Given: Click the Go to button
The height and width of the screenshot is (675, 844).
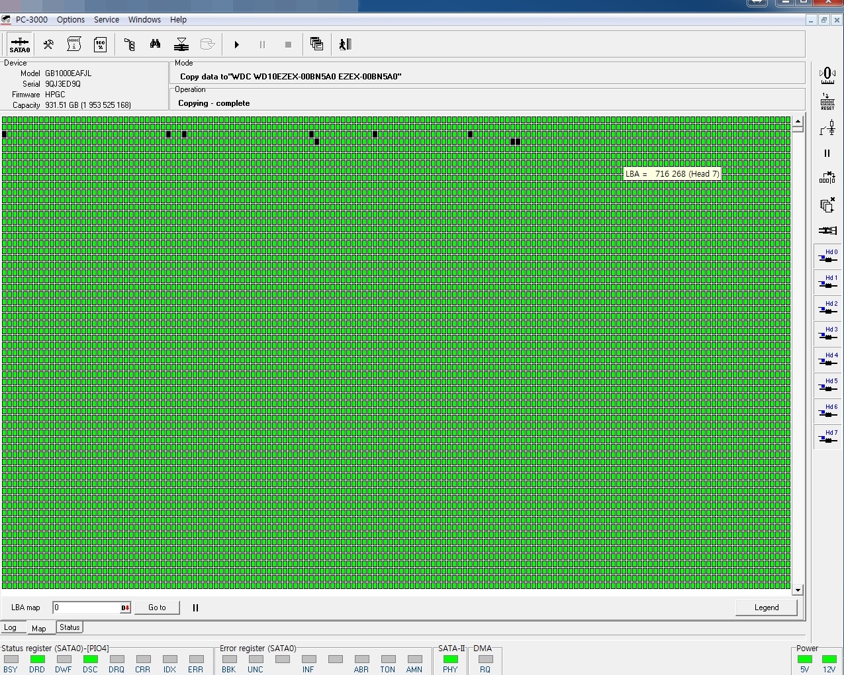Looking at the screenshot, I should point(157,607).
